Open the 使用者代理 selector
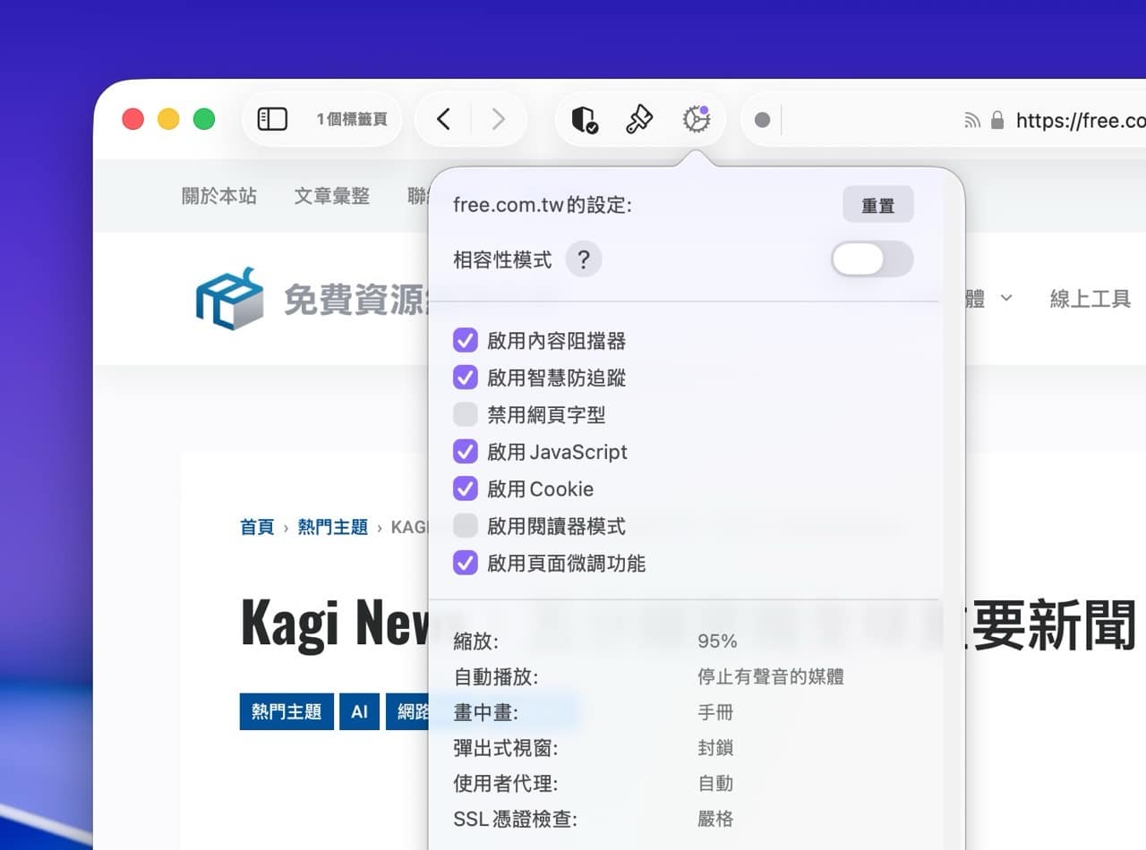The image size is (1146, 850). (716, 784)
